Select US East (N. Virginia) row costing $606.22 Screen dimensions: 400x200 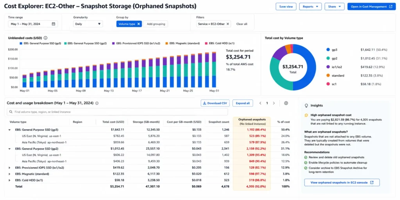pos(149,155)
